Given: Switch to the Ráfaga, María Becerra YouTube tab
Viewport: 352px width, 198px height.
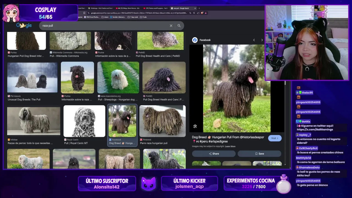Looking at the screenshot, I should point(128,8).
